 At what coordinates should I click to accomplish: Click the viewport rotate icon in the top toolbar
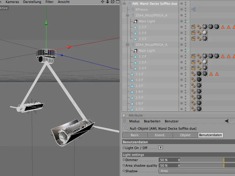(113, 2)
